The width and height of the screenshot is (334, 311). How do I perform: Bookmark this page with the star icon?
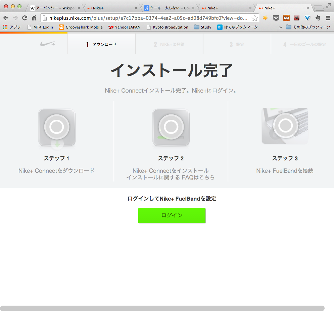[254, 18]
